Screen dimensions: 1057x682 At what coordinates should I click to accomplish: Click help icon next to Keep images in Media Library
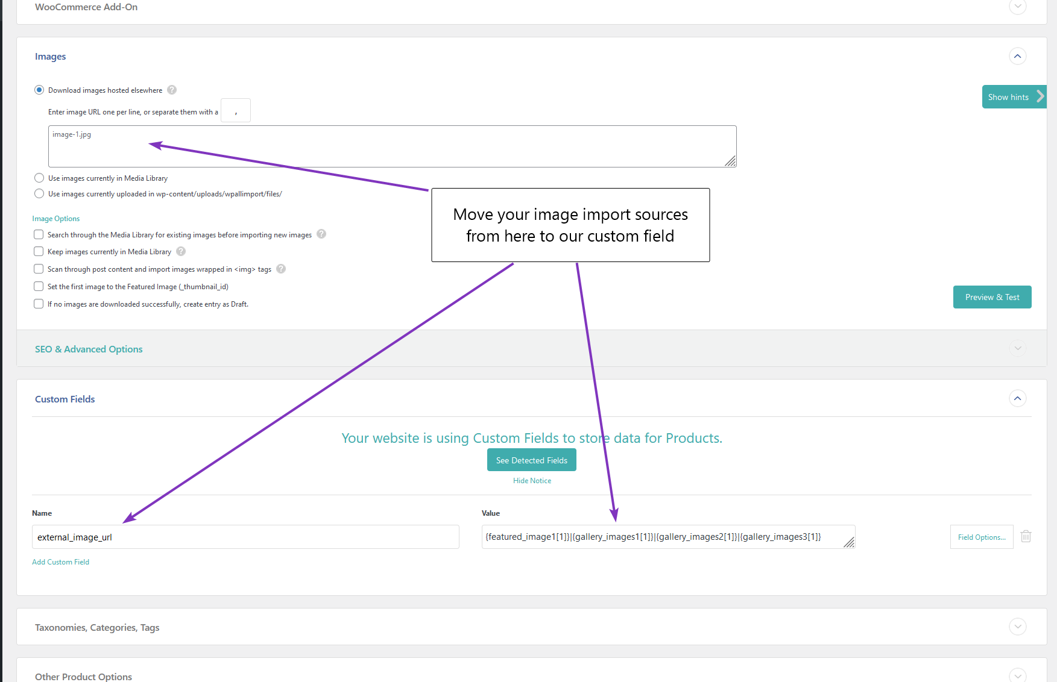(181, 251)
